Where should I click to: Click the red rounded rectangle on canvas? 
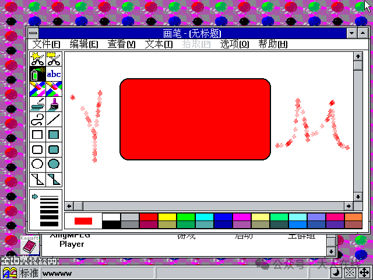point(195,119)
